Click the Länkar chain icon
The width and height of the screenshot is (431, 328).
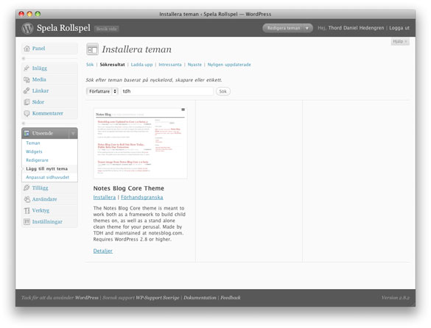pyautogui.click(x=27, y=91)
